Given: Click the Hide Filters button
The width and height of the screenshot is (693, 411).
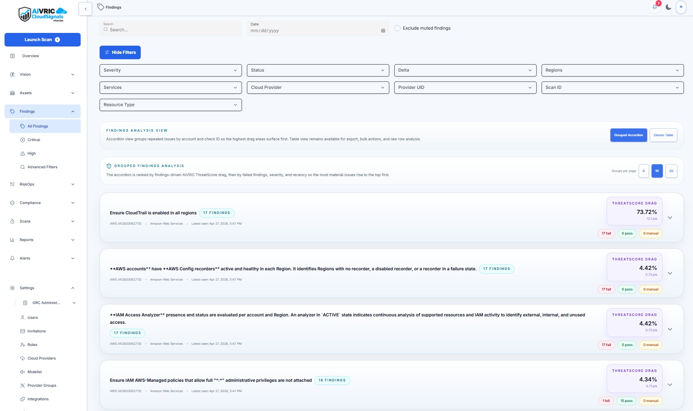Looking at the screenshot, I should tap(120, 52).
